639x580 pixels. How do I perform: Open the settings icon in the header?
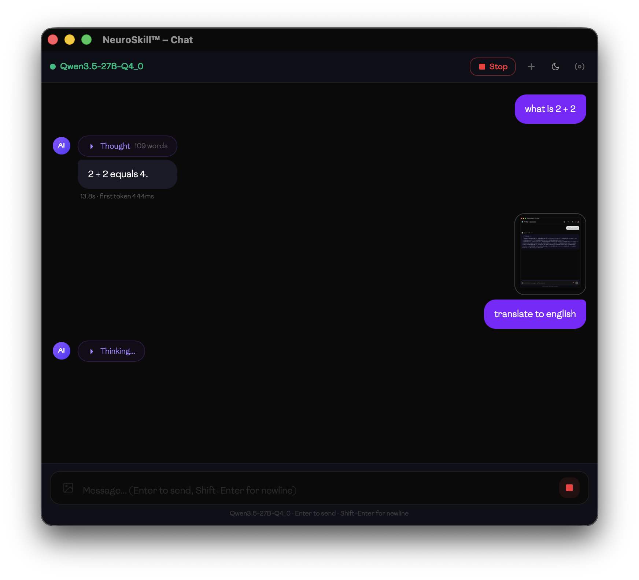click(x=579, y=67)
